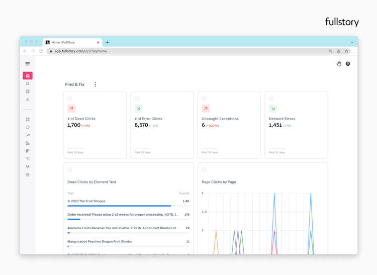Click Past 30 days on Network Errors card
This screenshot has height=275, width=377.
pyautogui.click(x=277, y=152)
